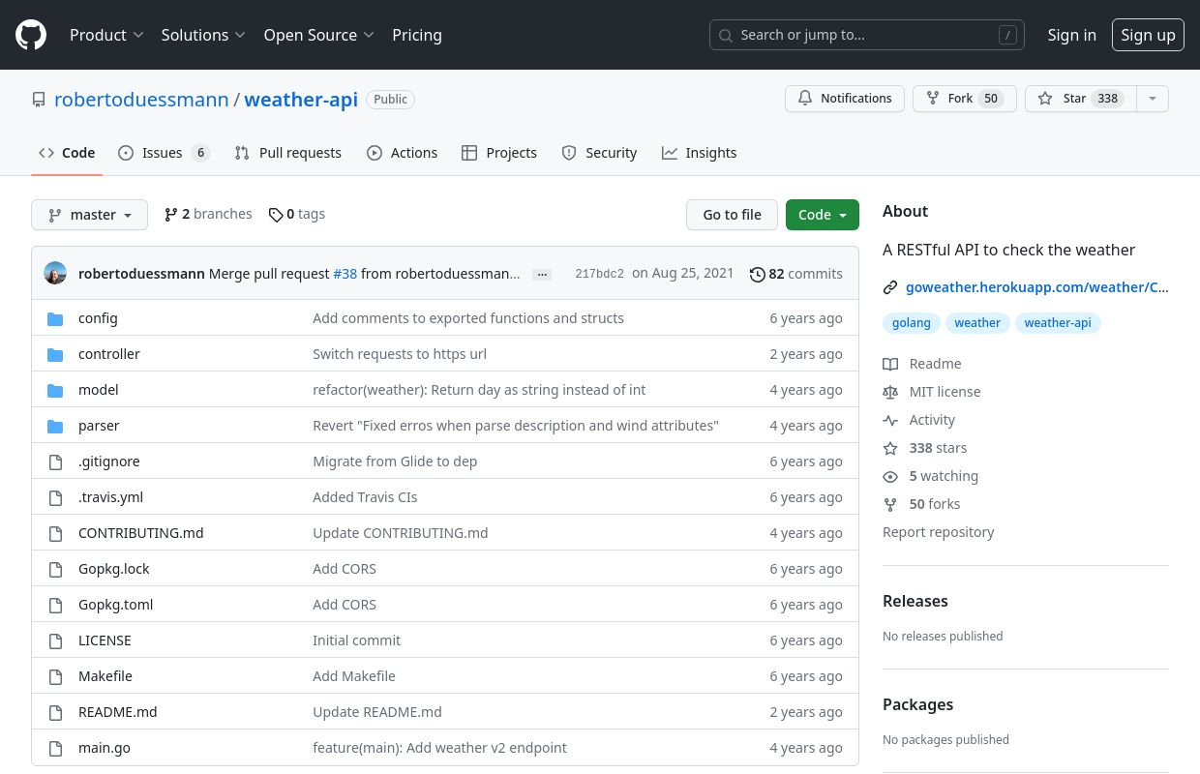The width and height of the screenshot is (1200, 774).
Task: Focus the Search or jump to field
Action: coord(867,35)
